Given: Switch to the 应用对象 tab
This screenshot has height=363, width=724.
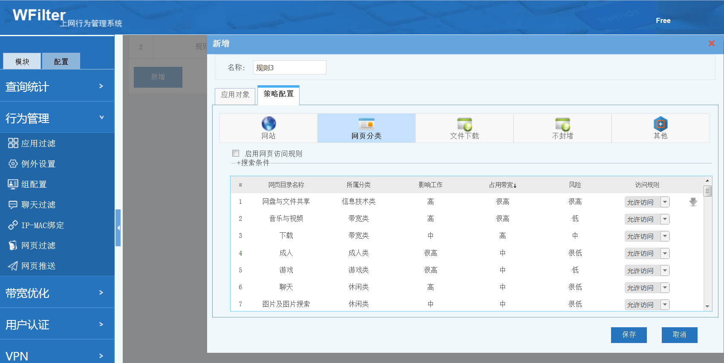Looking at the screenshot, I should (235, 95).
